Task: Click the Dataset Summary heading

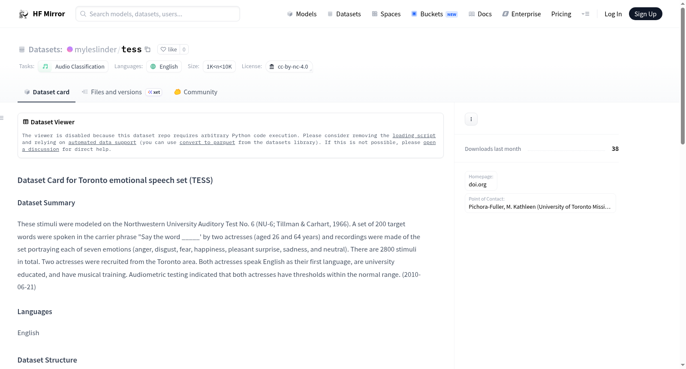Action: (x=46, y=203)
